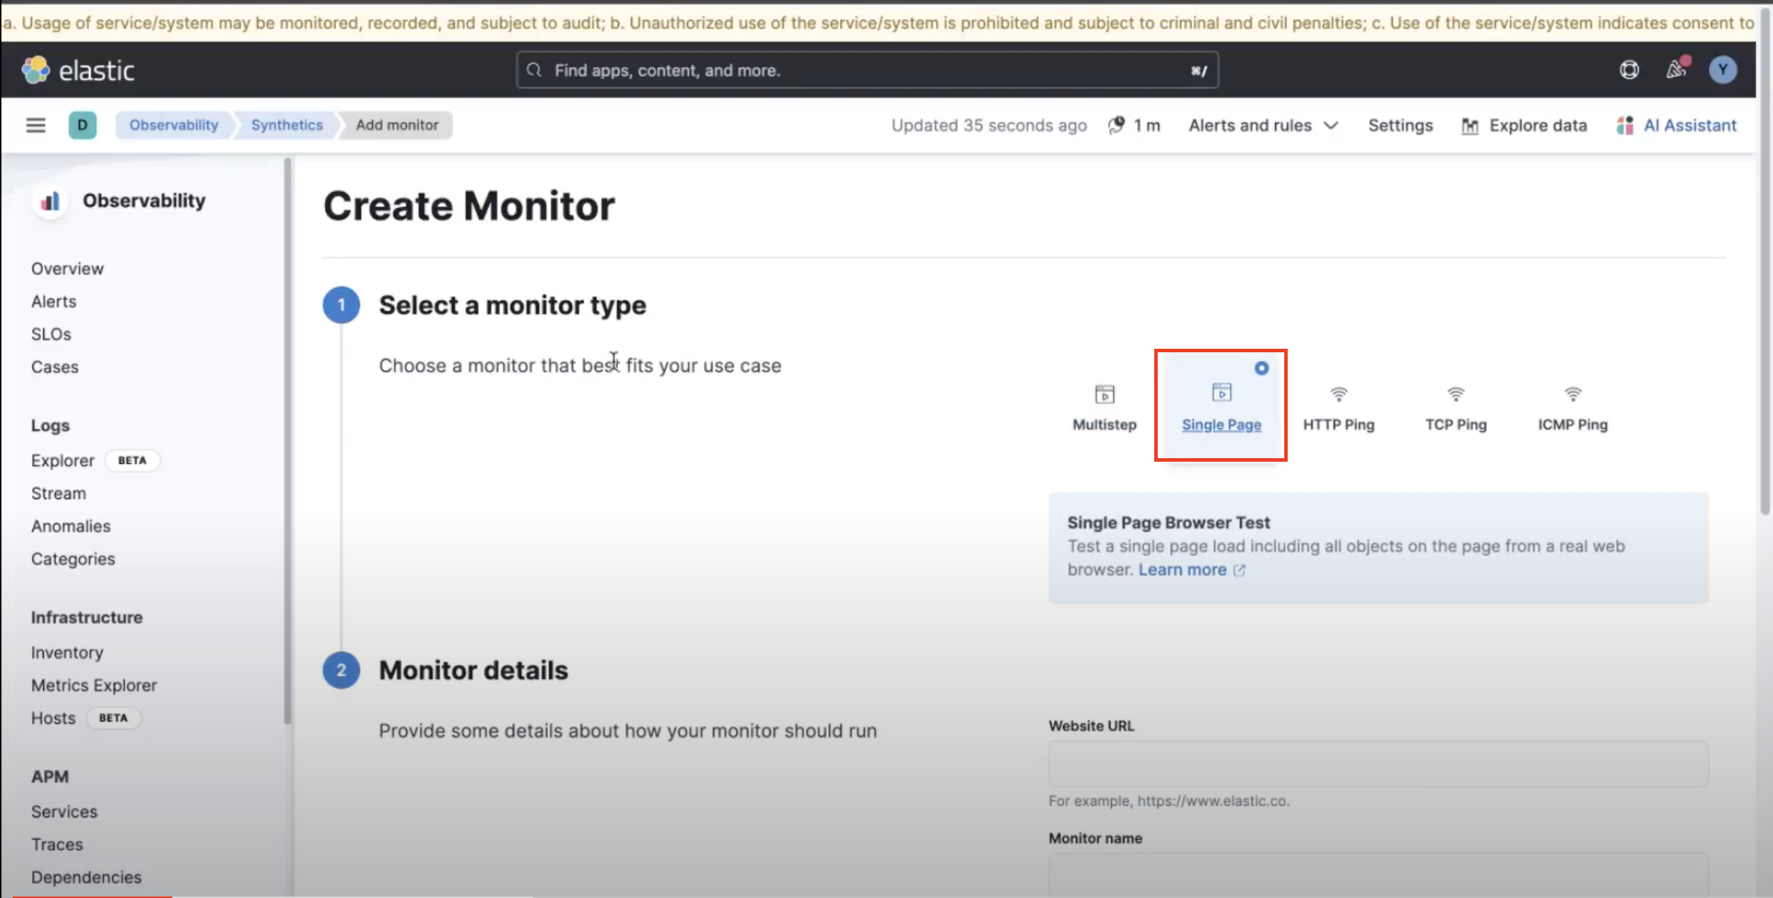Open the hamburger navigation menu
The image size is (1773, 898).
tap(35, 126)
